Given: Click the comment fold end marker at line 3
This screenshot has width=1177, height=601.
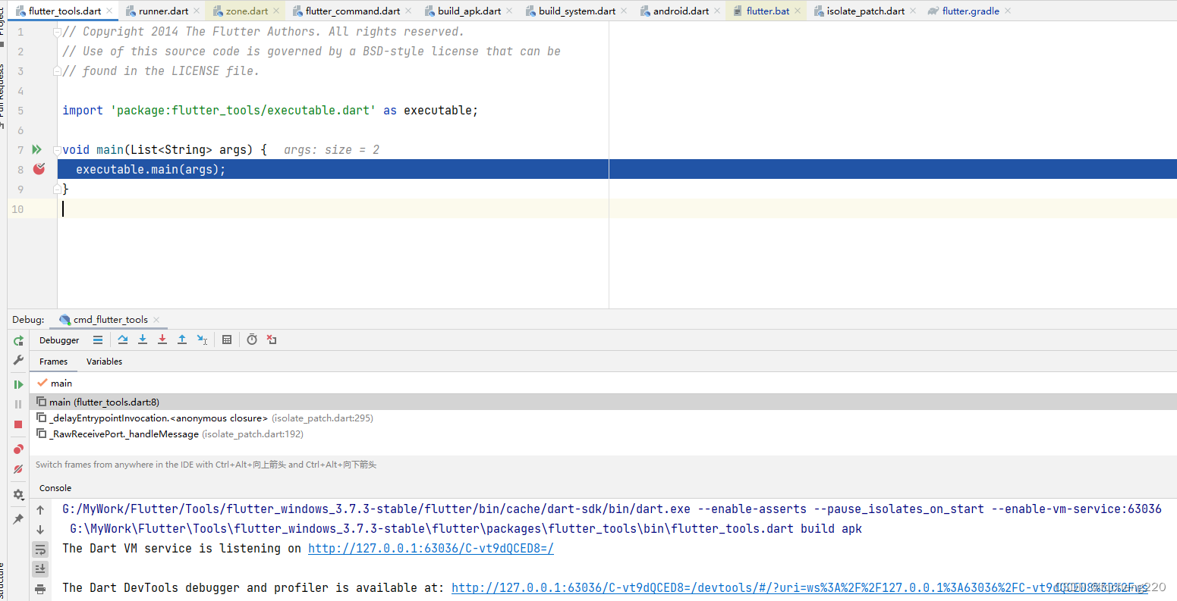Looking at the screenshot, I should (x=57, y=71).
